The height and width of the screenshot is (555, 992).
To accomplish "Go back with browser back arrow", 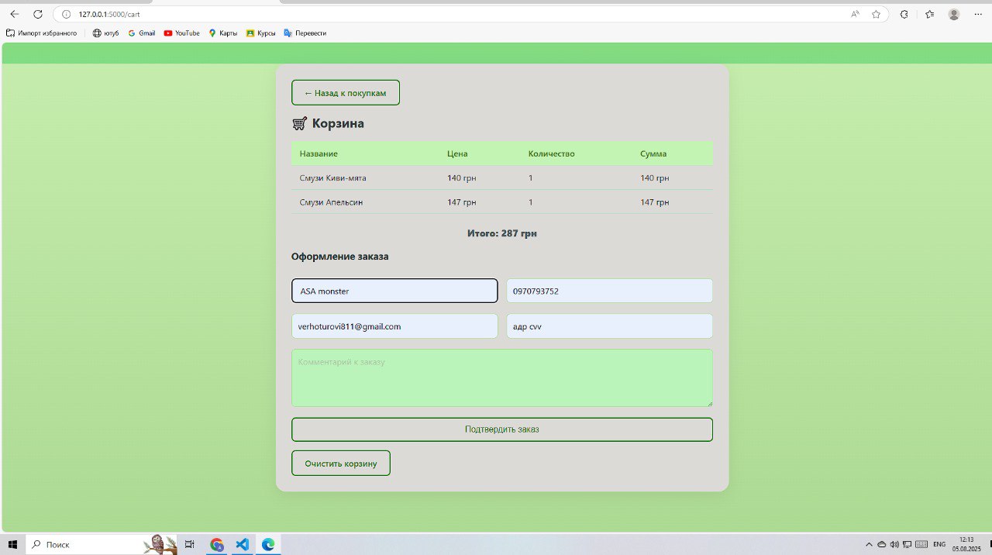I will (15, 14).
